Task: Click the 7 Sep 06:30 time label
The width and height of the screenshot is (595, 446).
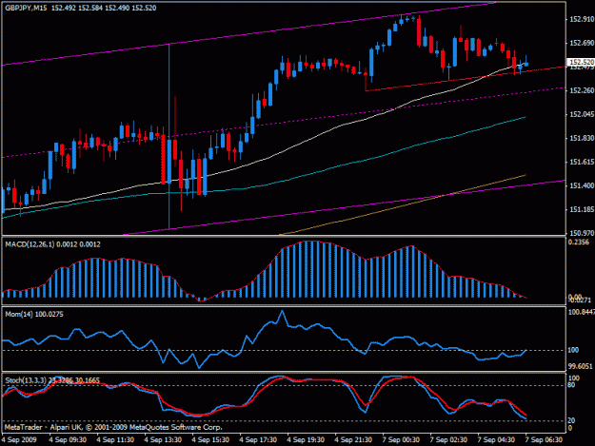Action: [544, 439]
